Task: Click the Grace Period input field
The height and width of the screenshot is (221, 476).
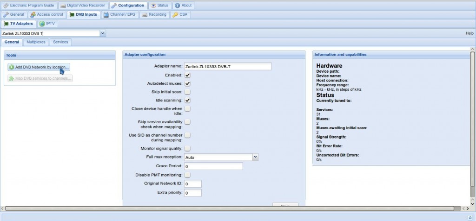Action: tap(213, 166)
